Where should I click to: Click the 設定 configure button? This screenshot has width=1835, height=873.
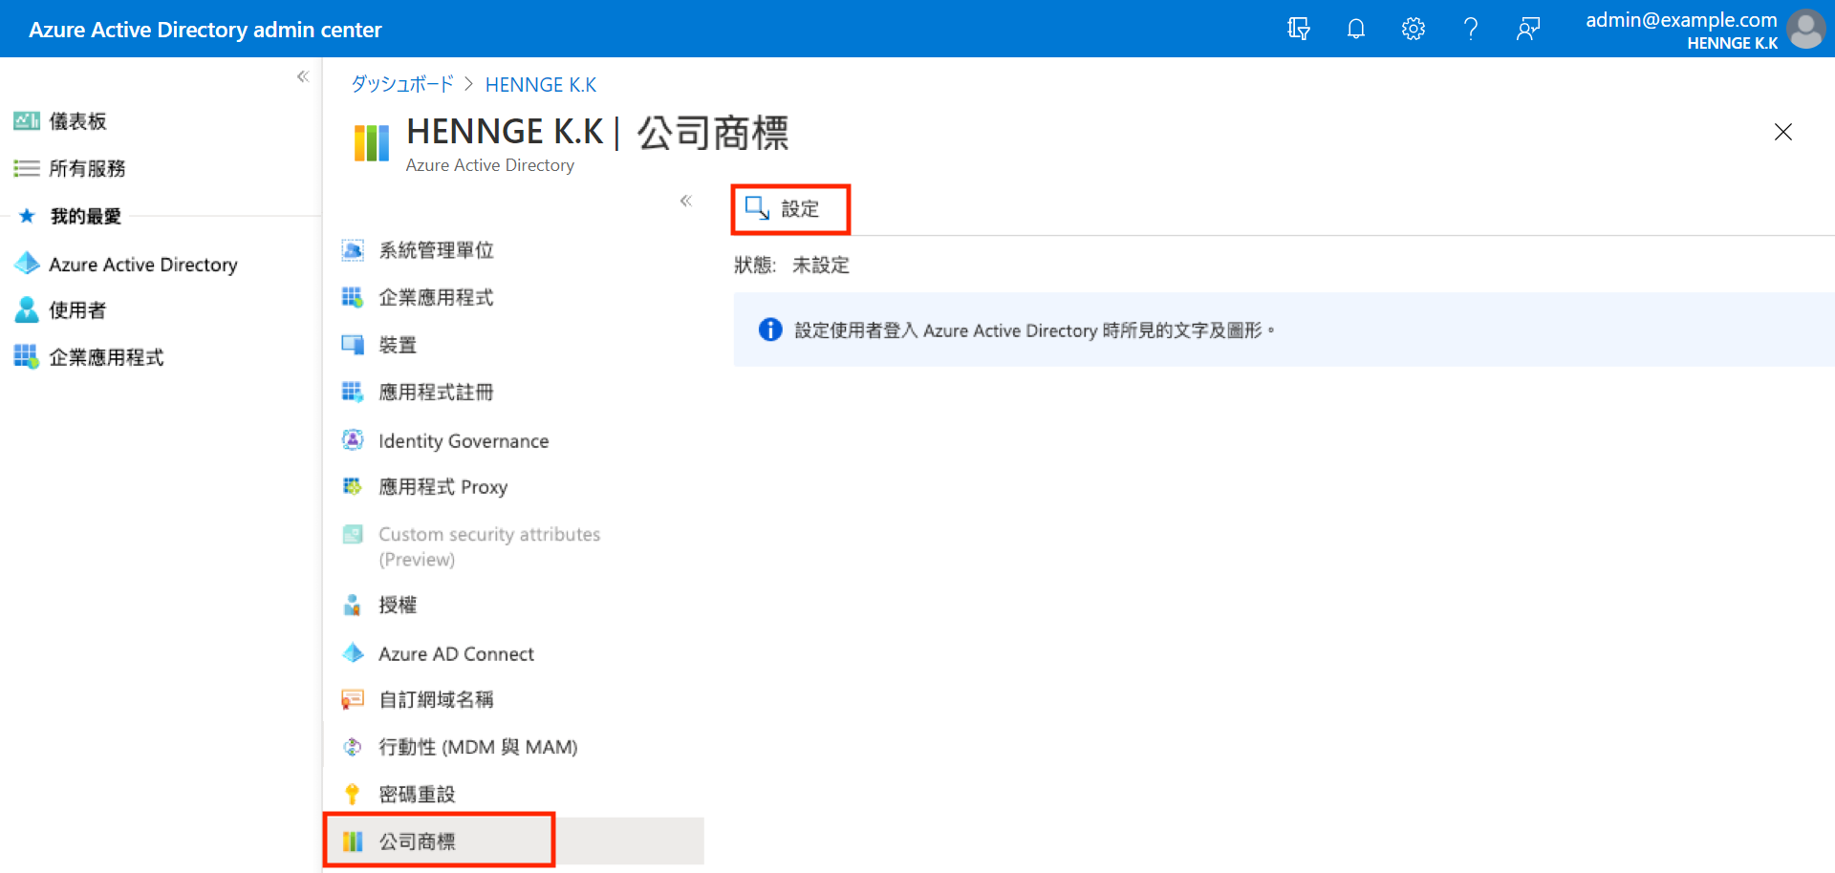[x=790, y=209]
